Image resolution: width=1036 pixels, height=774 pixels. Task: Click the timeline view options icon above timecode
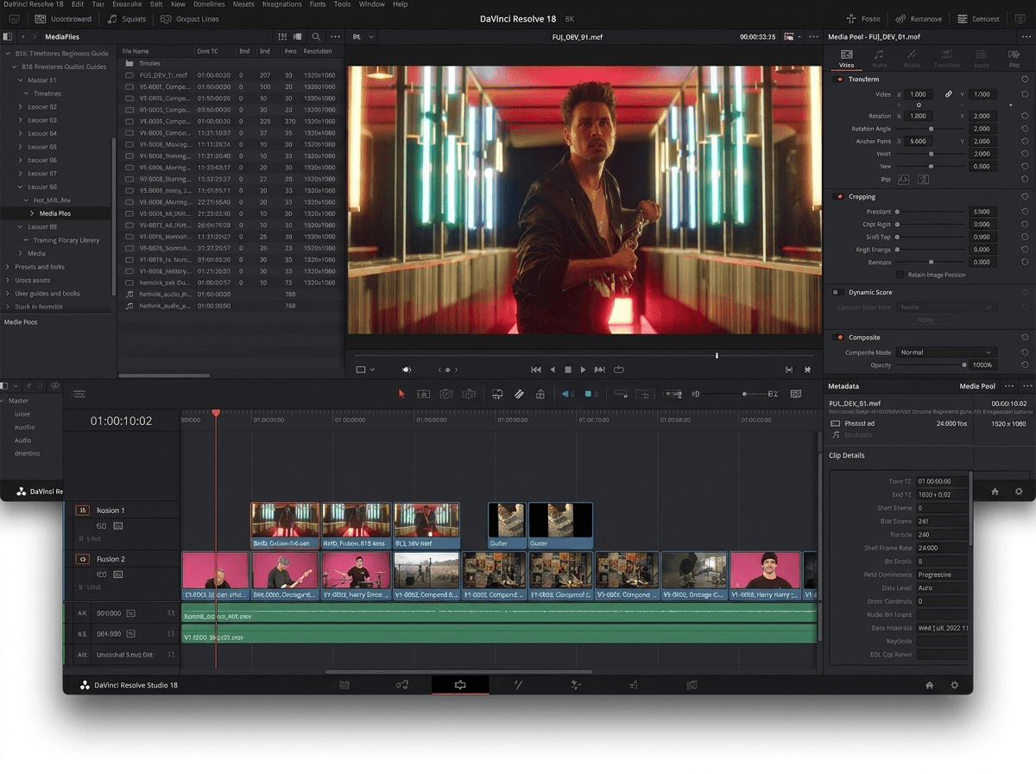79,394
